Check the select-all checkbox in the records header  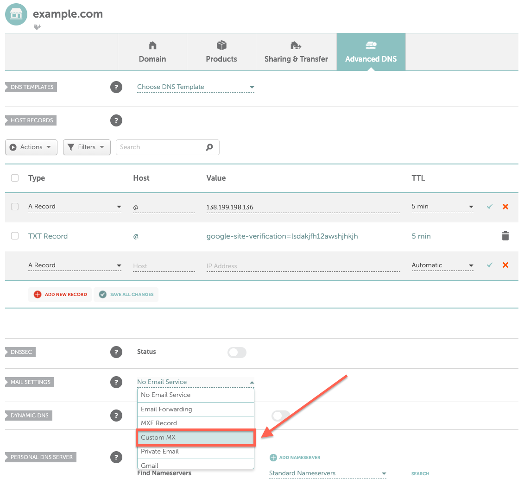(14, 178)
